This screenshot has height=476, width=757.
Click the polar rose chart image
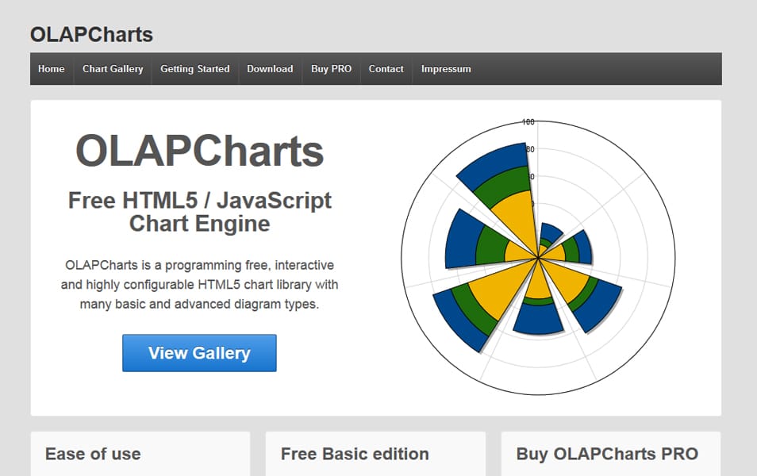click(538, 257)
